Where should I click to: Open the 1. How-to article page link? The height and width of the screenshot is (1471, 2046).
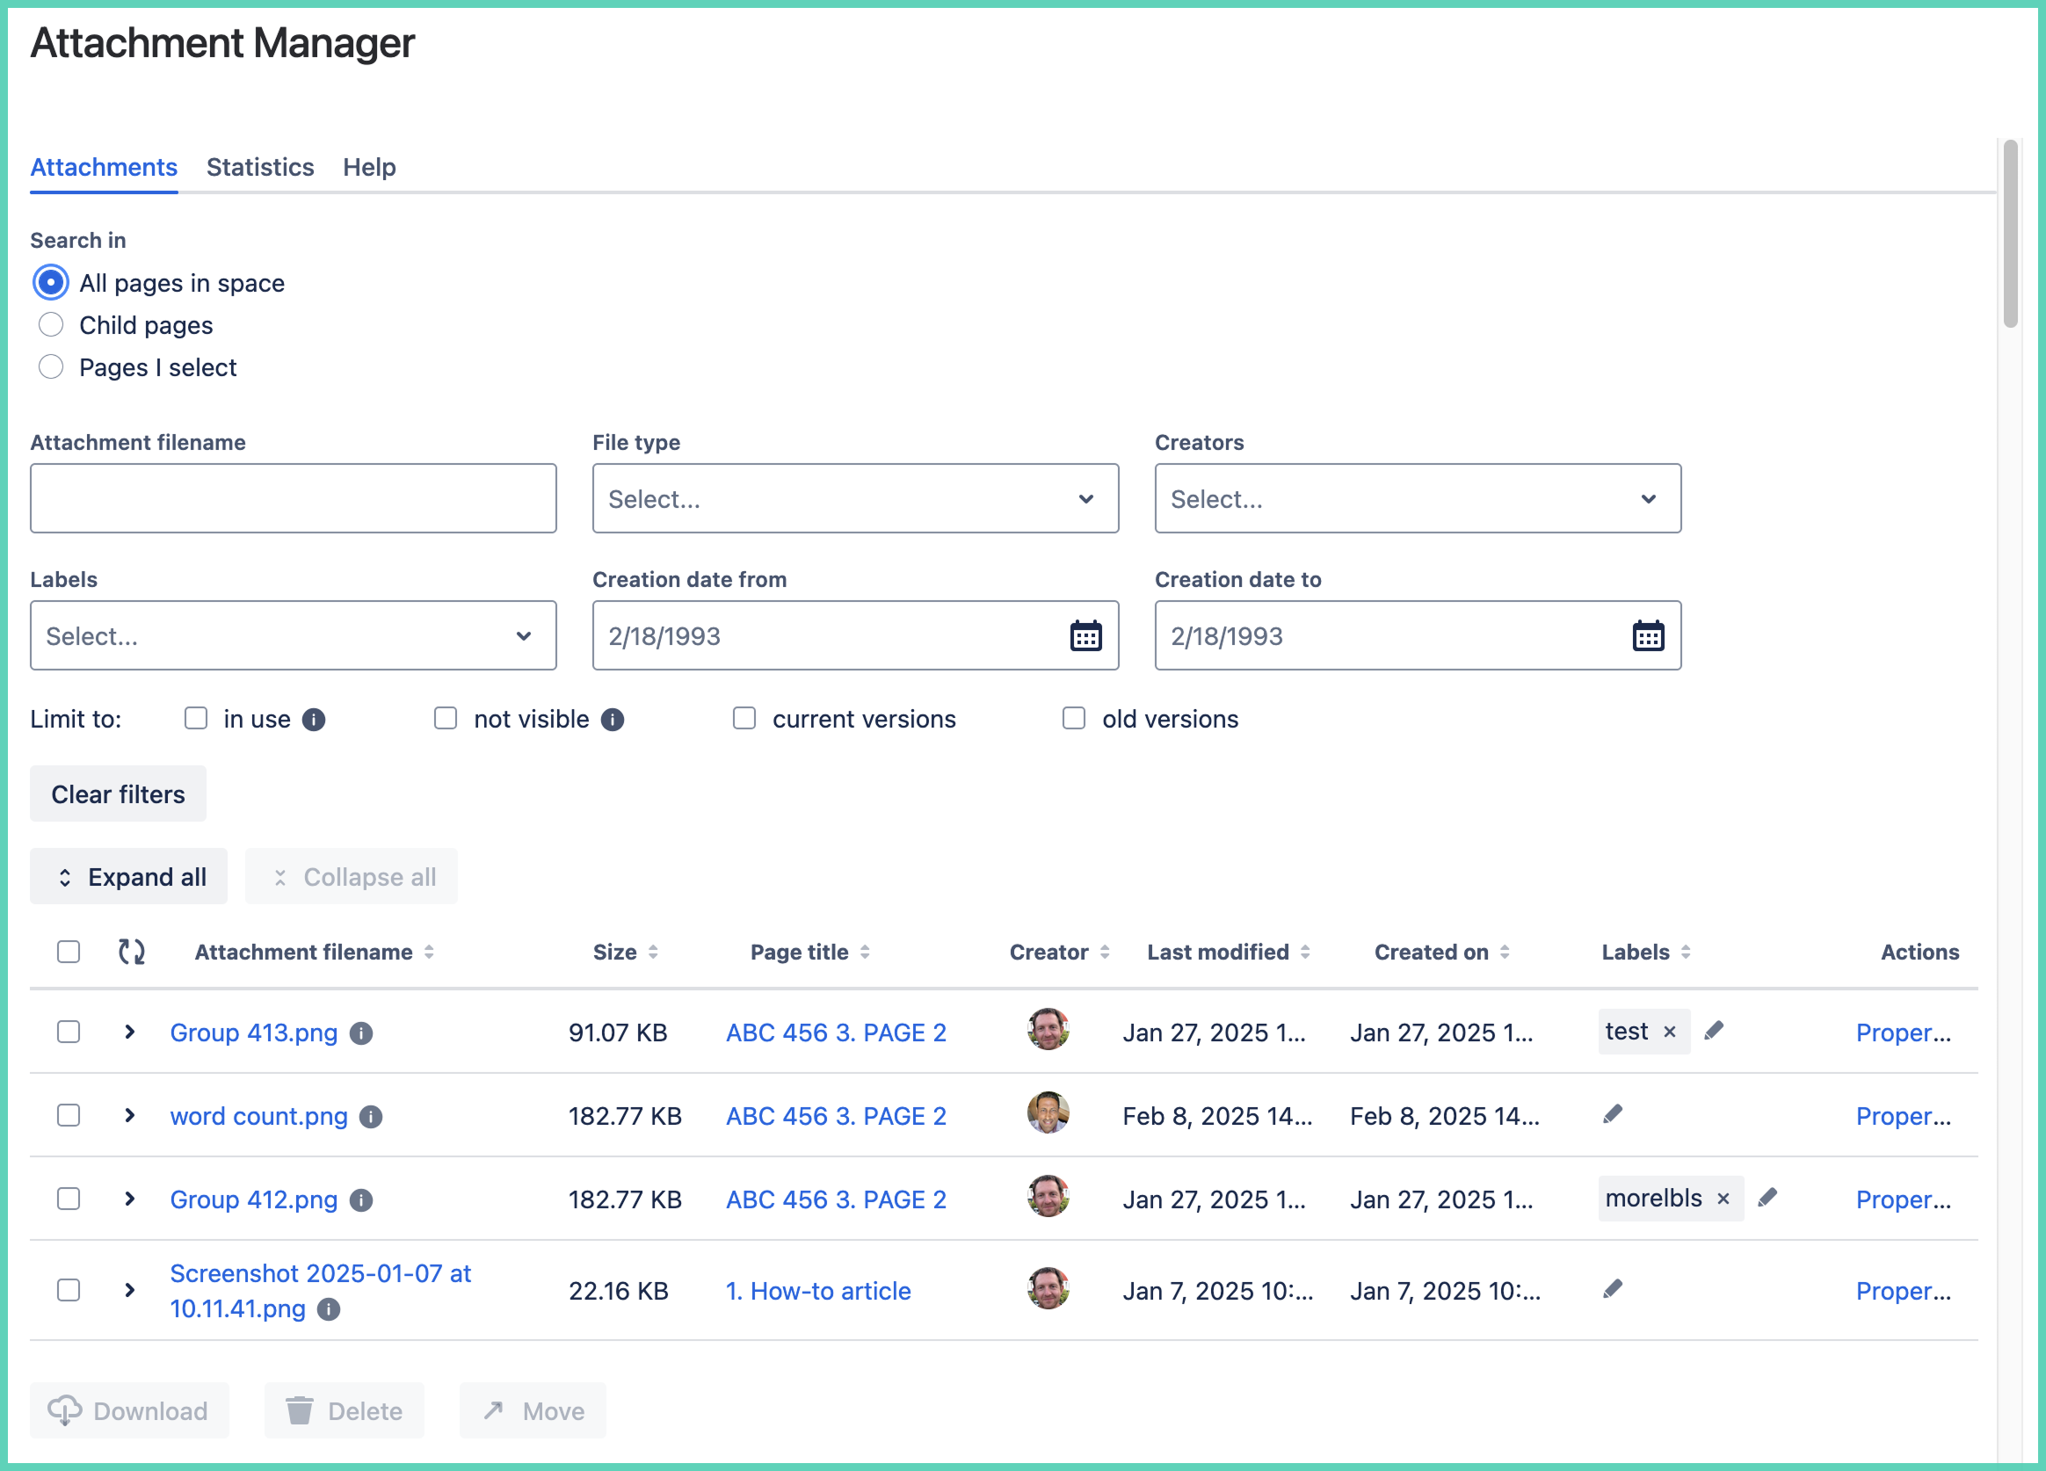(818, 1291)
